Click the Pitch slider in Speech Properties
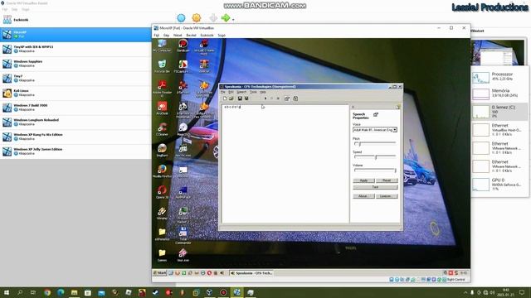Screen dimensions: 531x298 (375, 143)
